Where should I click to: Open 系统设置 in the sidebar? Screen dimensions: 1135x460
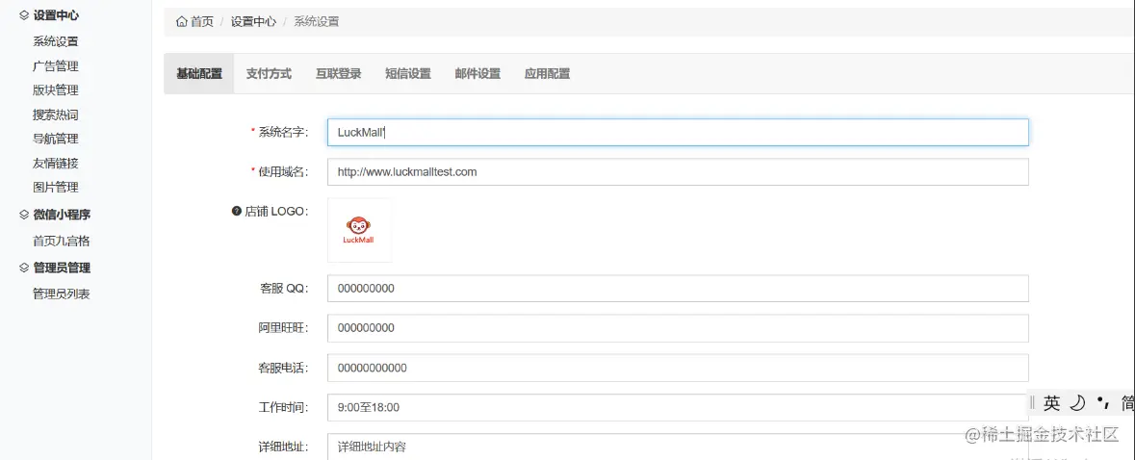tap(56, 42)
